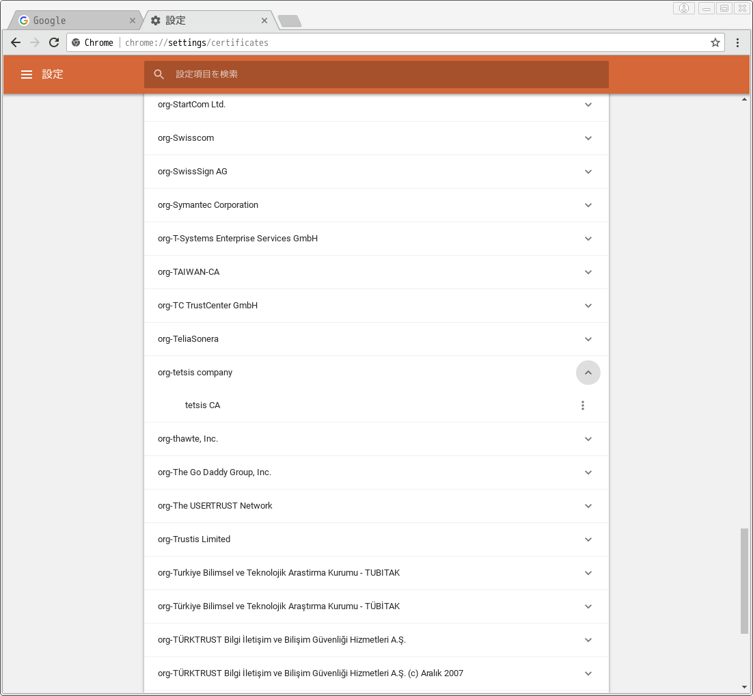This screenshot has width=753, height=696.
Task: Go back to the previous page
Action: click(16, 42)
